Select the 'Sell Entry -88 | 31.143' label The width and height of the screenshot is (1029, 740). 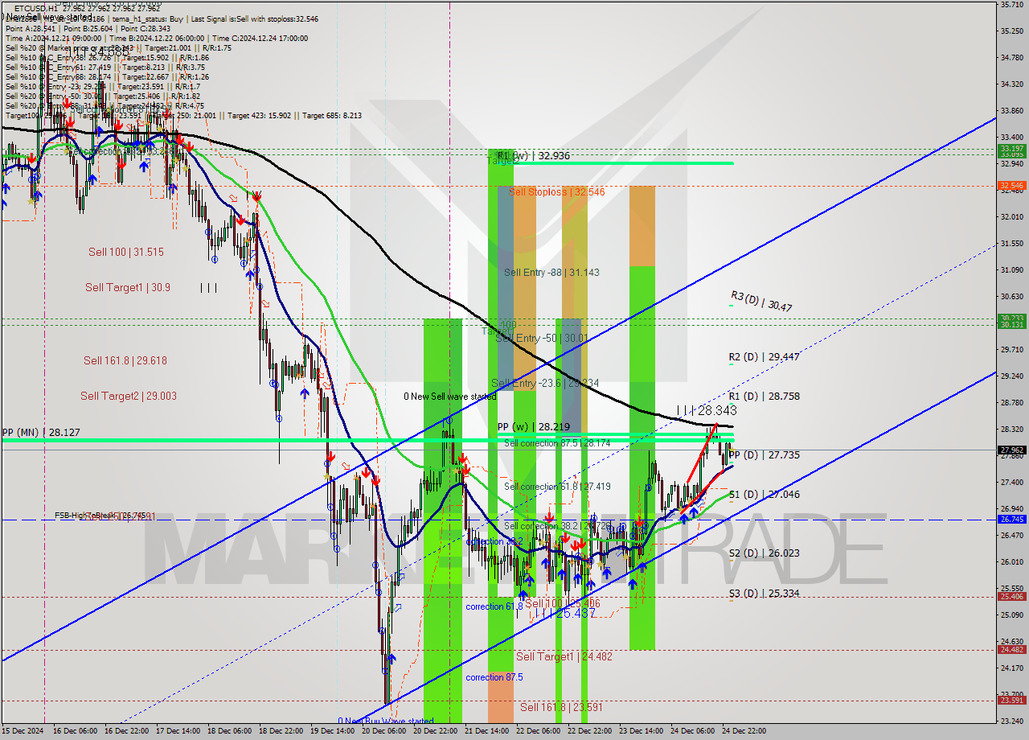point(551,273)
